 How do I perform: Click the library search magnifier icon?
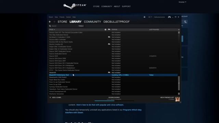click(50, 26)
